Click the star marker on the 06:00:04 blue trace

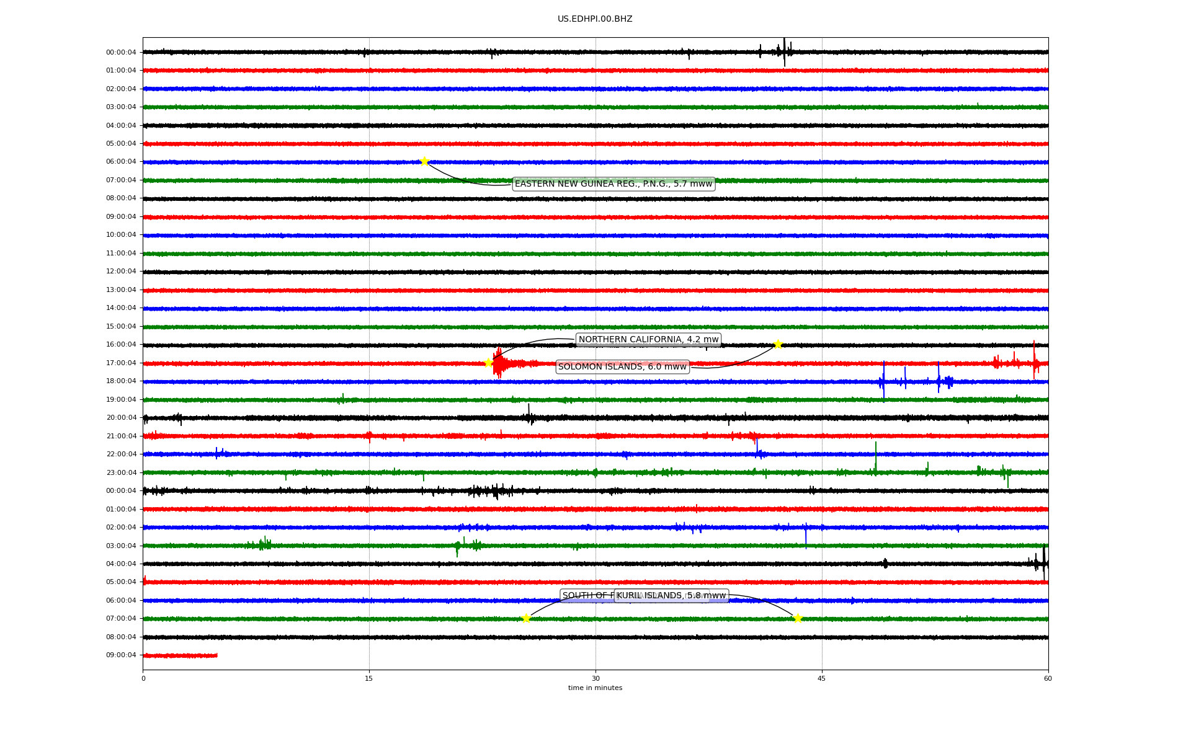(424, 162)
